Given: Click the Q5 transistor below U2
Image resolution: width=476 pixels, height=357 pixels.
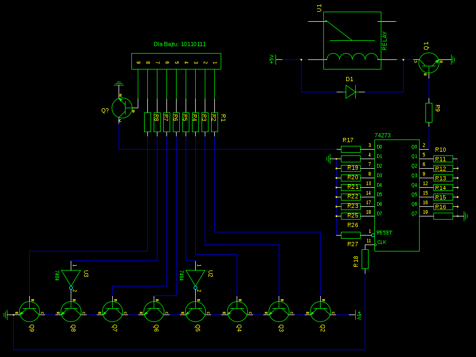Looking at the screenshot, I should (196, 312).
